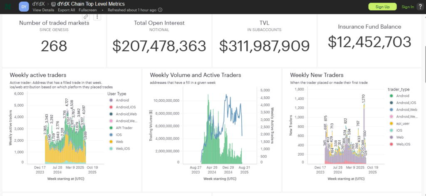Image resolution: width=426 pixels, height=196 pixels.
Task: Click the User Type legend heading
Action: pyautogui.click(x=117, y=94)
